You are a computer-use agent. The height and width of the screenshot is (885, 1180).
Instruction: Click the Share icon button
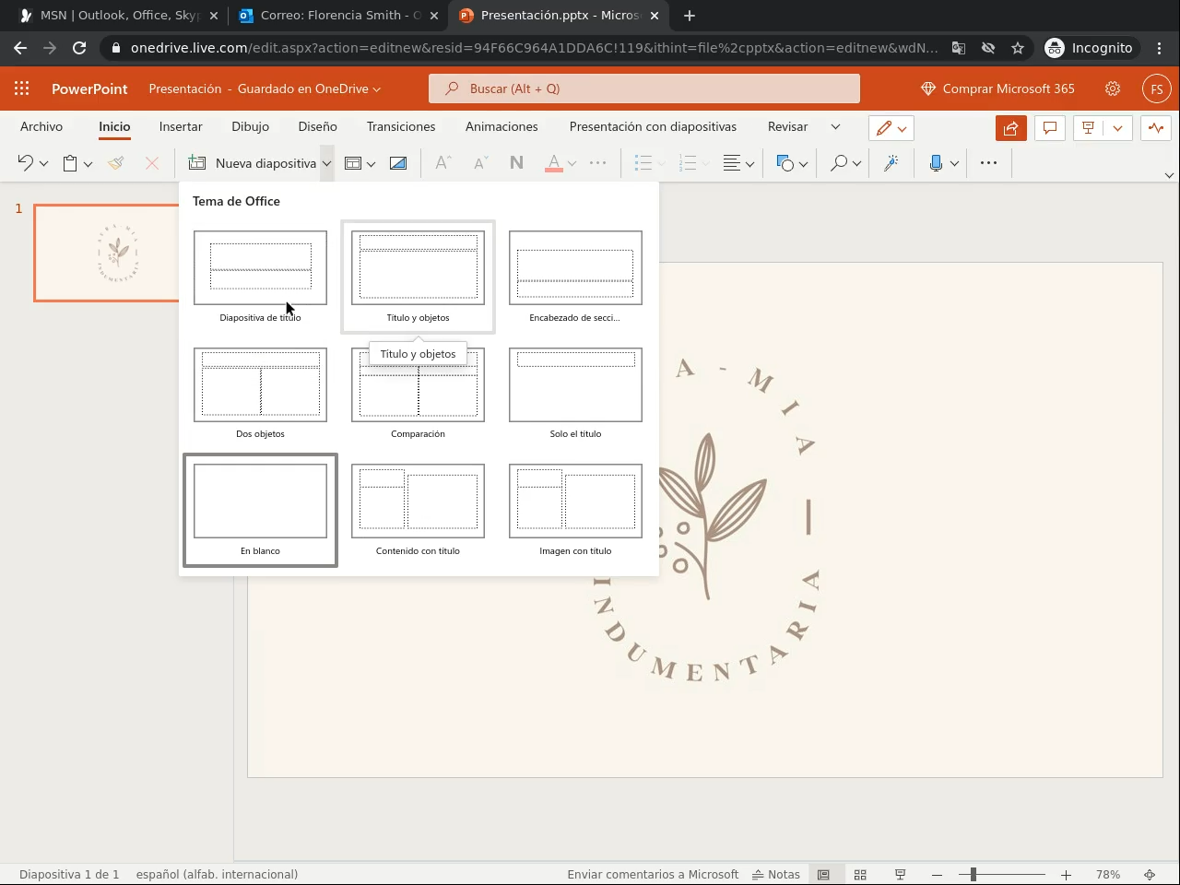[x=1010, y=128]
